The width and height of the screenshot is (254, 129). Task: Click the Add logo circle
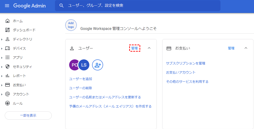coord(71,25)
